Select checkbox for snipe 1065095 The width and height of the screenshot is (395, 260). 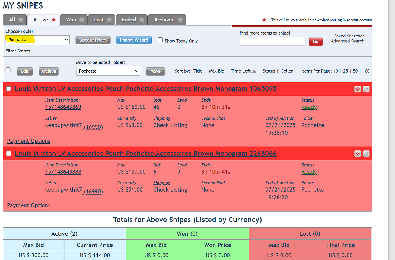click(8, 89)
